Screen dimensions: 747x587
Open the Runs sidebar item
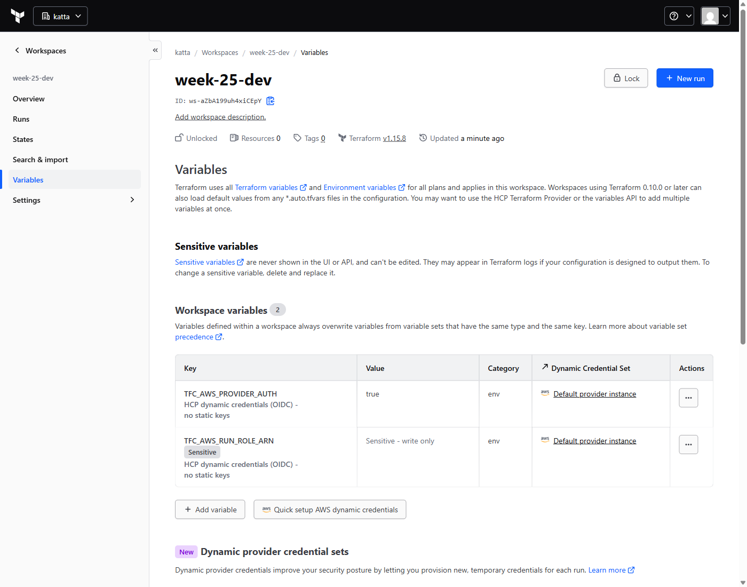pos(75,119)
